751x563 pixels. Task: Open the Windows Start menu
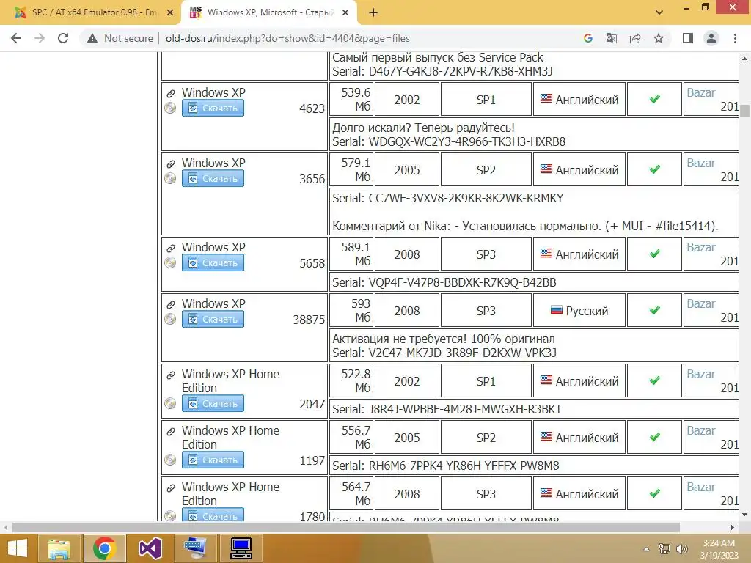(x=18, y=548)
